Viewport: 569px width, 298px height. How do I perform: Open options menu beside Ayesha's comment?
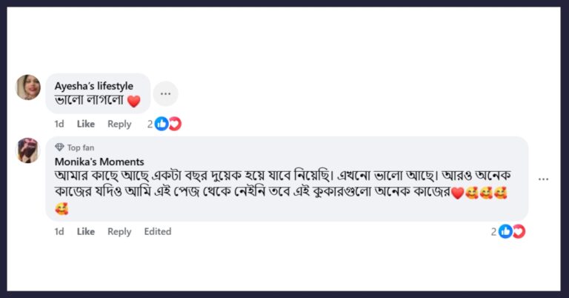coord(165,93)
